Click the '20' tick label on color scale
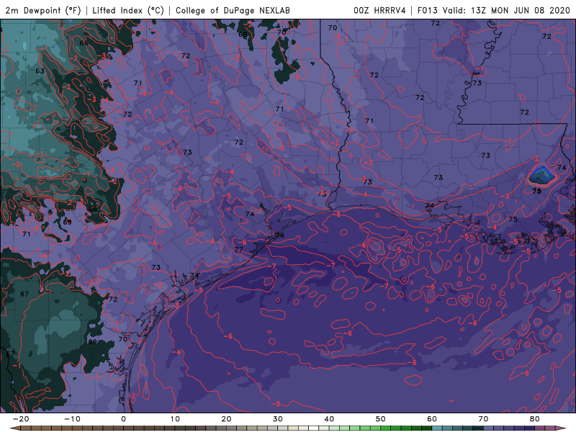The height and width of the screenshot is (432, 576). (x=226, y=419)
